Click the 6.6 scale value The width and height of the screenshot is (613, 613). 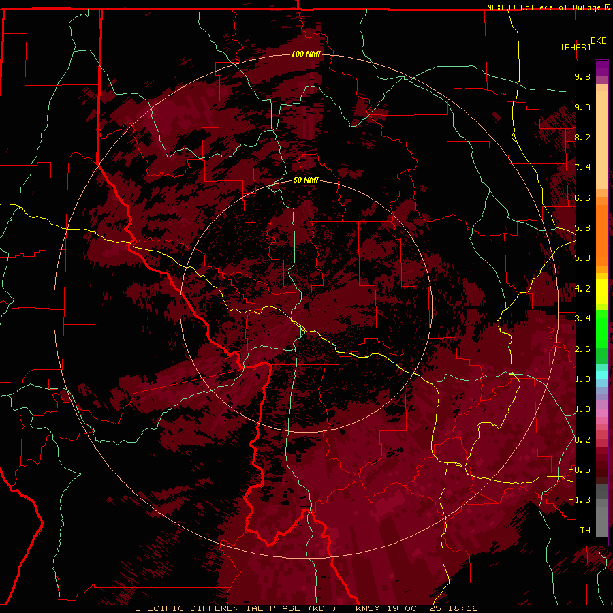pos(582,198)
